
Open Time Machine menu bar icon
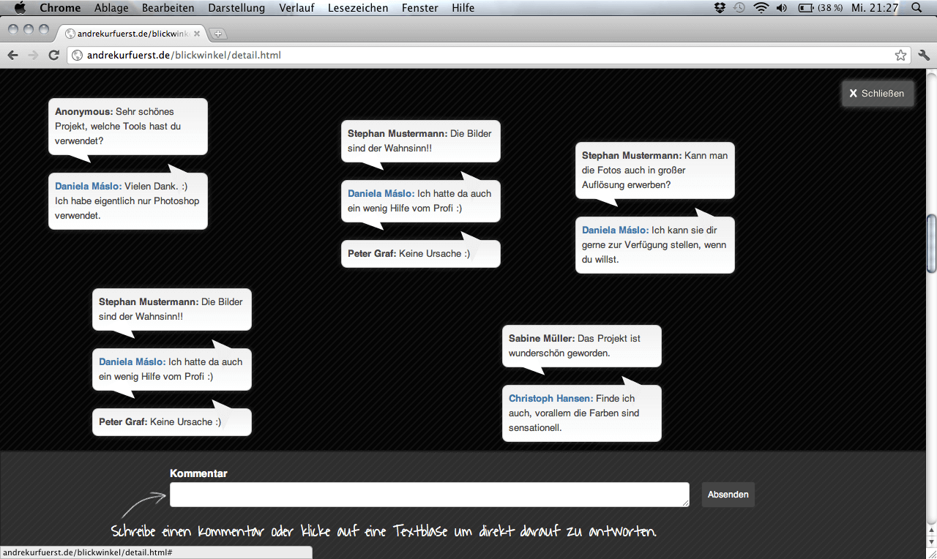[739, 8]
